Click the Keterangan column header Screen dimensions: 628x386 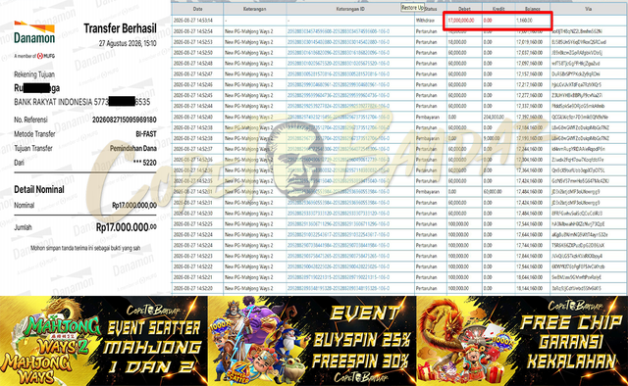click(254, 9)
